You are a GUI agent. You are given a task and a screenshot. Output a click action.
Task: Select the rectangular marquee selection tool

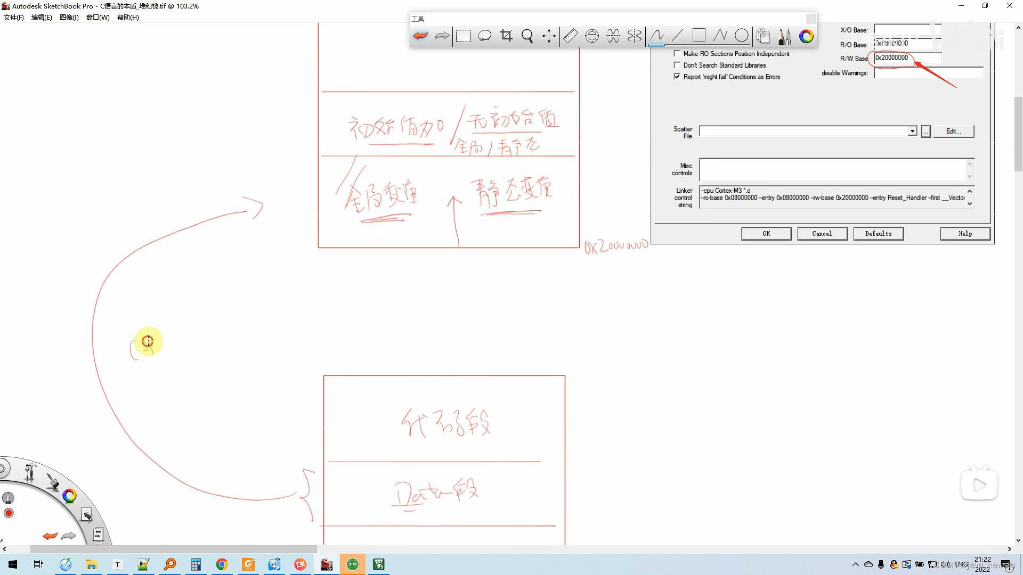(x=463, y=36)
